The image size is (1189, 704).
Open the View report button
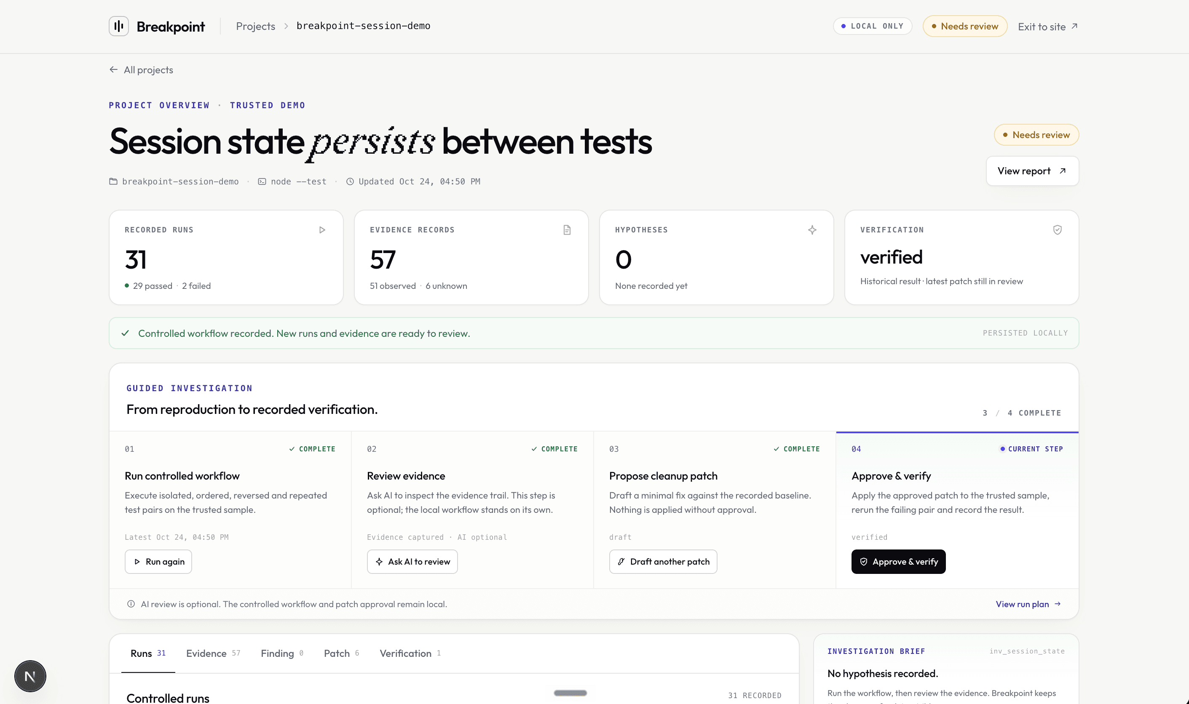[1032, 171]
